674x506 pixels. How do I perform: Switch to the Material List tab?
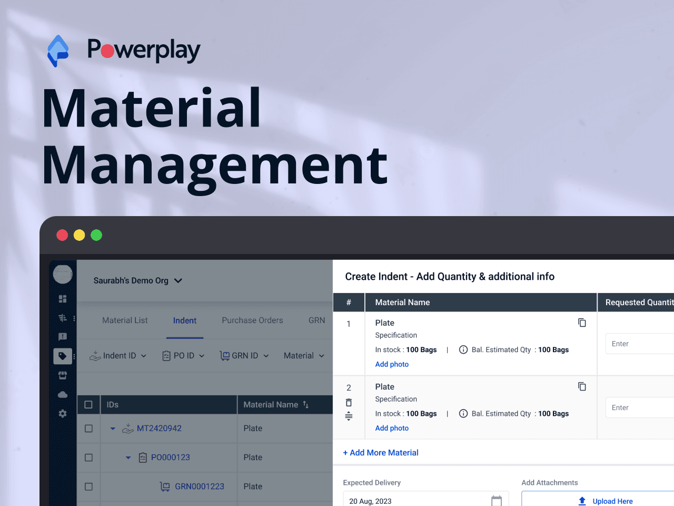125,320
